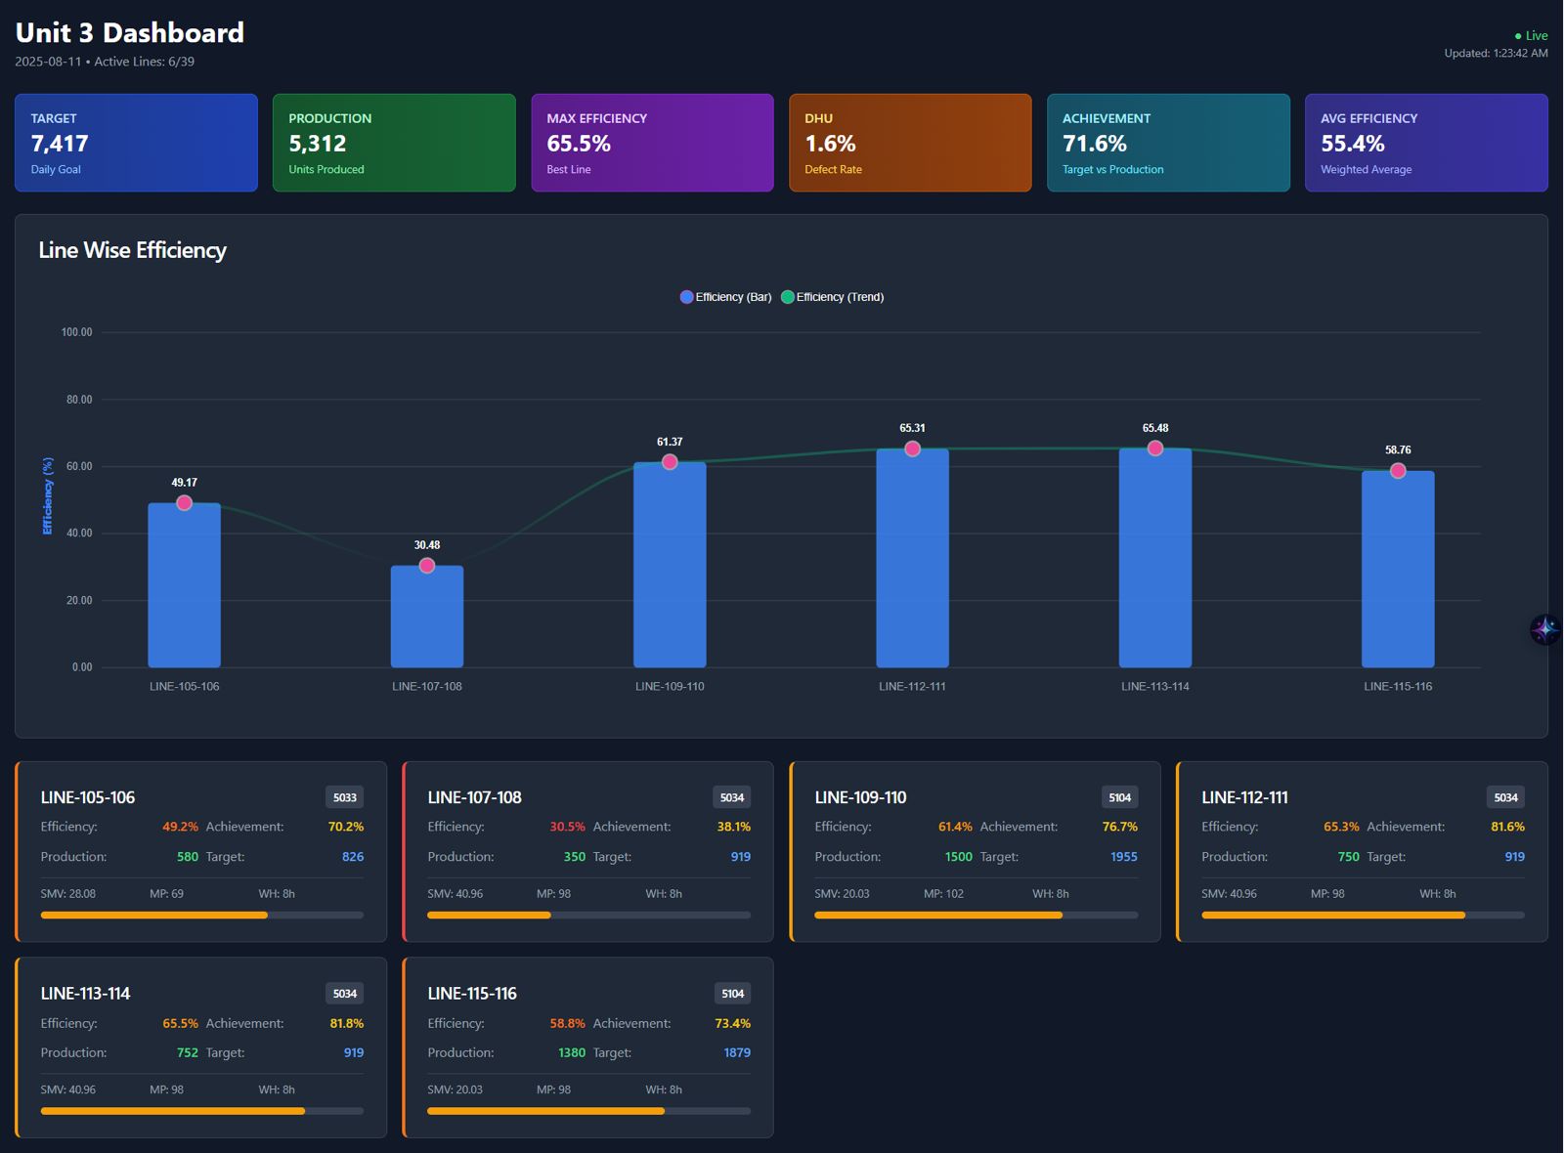This screenshot has height=1153, width=1564.
Task: Click the pink data point labeled 49.17
Action: tap(184, 503)
